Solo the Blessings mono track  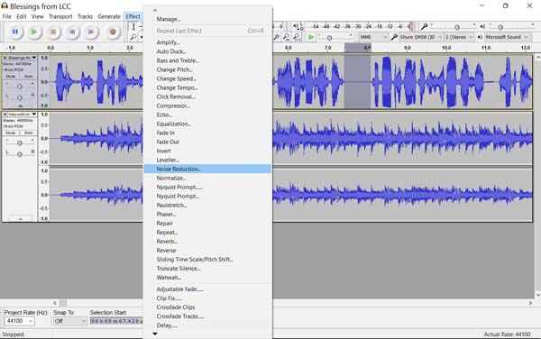click(x=28, y=77)
